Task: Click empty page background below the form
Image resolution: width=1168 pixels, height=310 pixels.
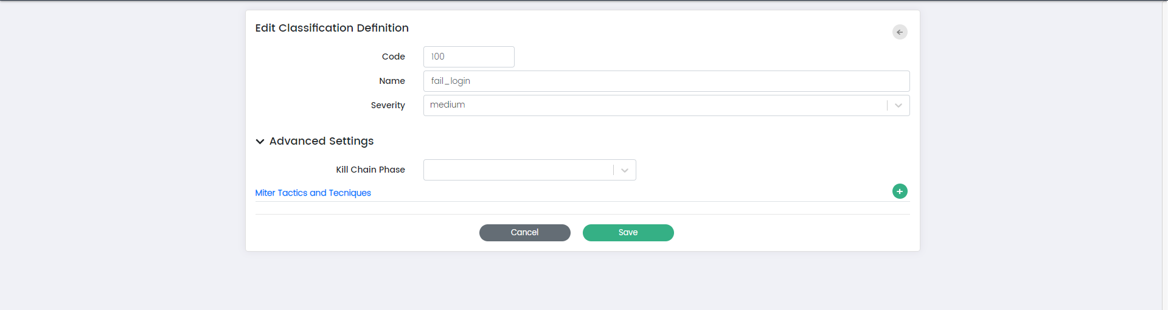Action: coord(584,283)
